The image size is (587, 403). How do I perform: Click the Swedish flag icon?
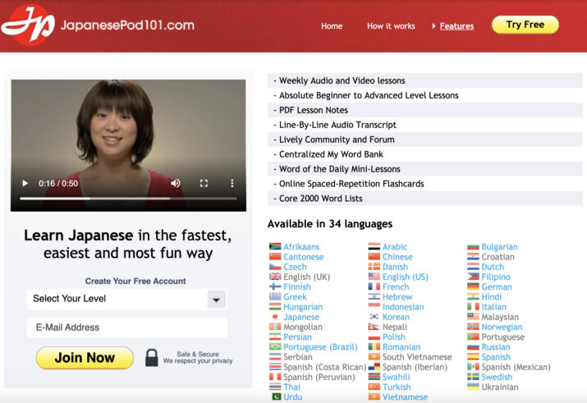coord(473,377)
